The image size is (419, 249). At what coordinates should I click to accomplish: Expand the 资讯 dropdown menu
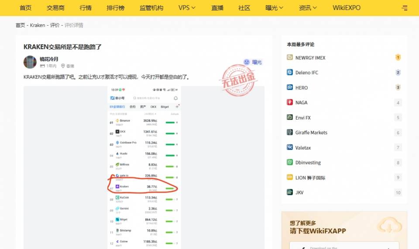tap(308, 8)
